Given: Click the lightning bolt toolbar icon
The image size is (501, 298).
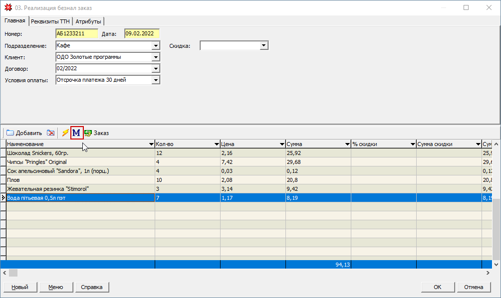Looking at the screenshot, I should (65, 133).
